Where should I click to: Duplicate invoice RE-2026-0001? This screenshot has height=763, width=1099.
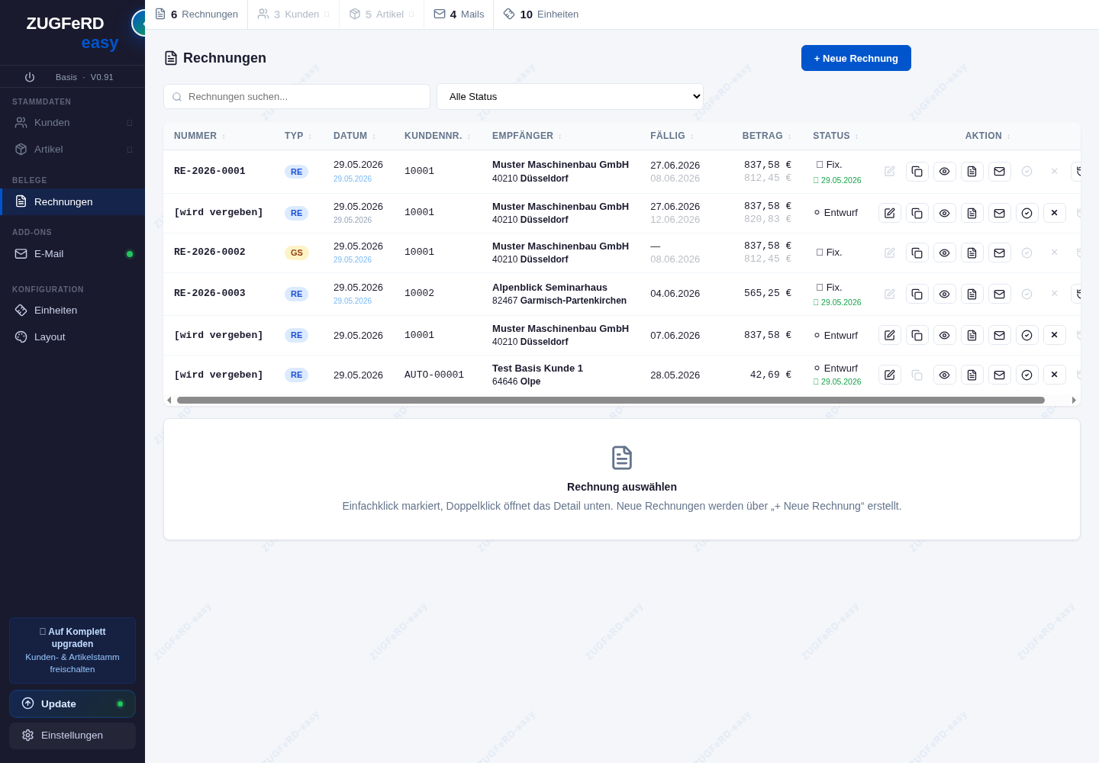(917, 172)
